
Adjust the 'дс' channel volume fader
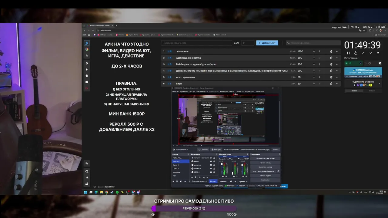pyautogui.click(x=233, y=173)
